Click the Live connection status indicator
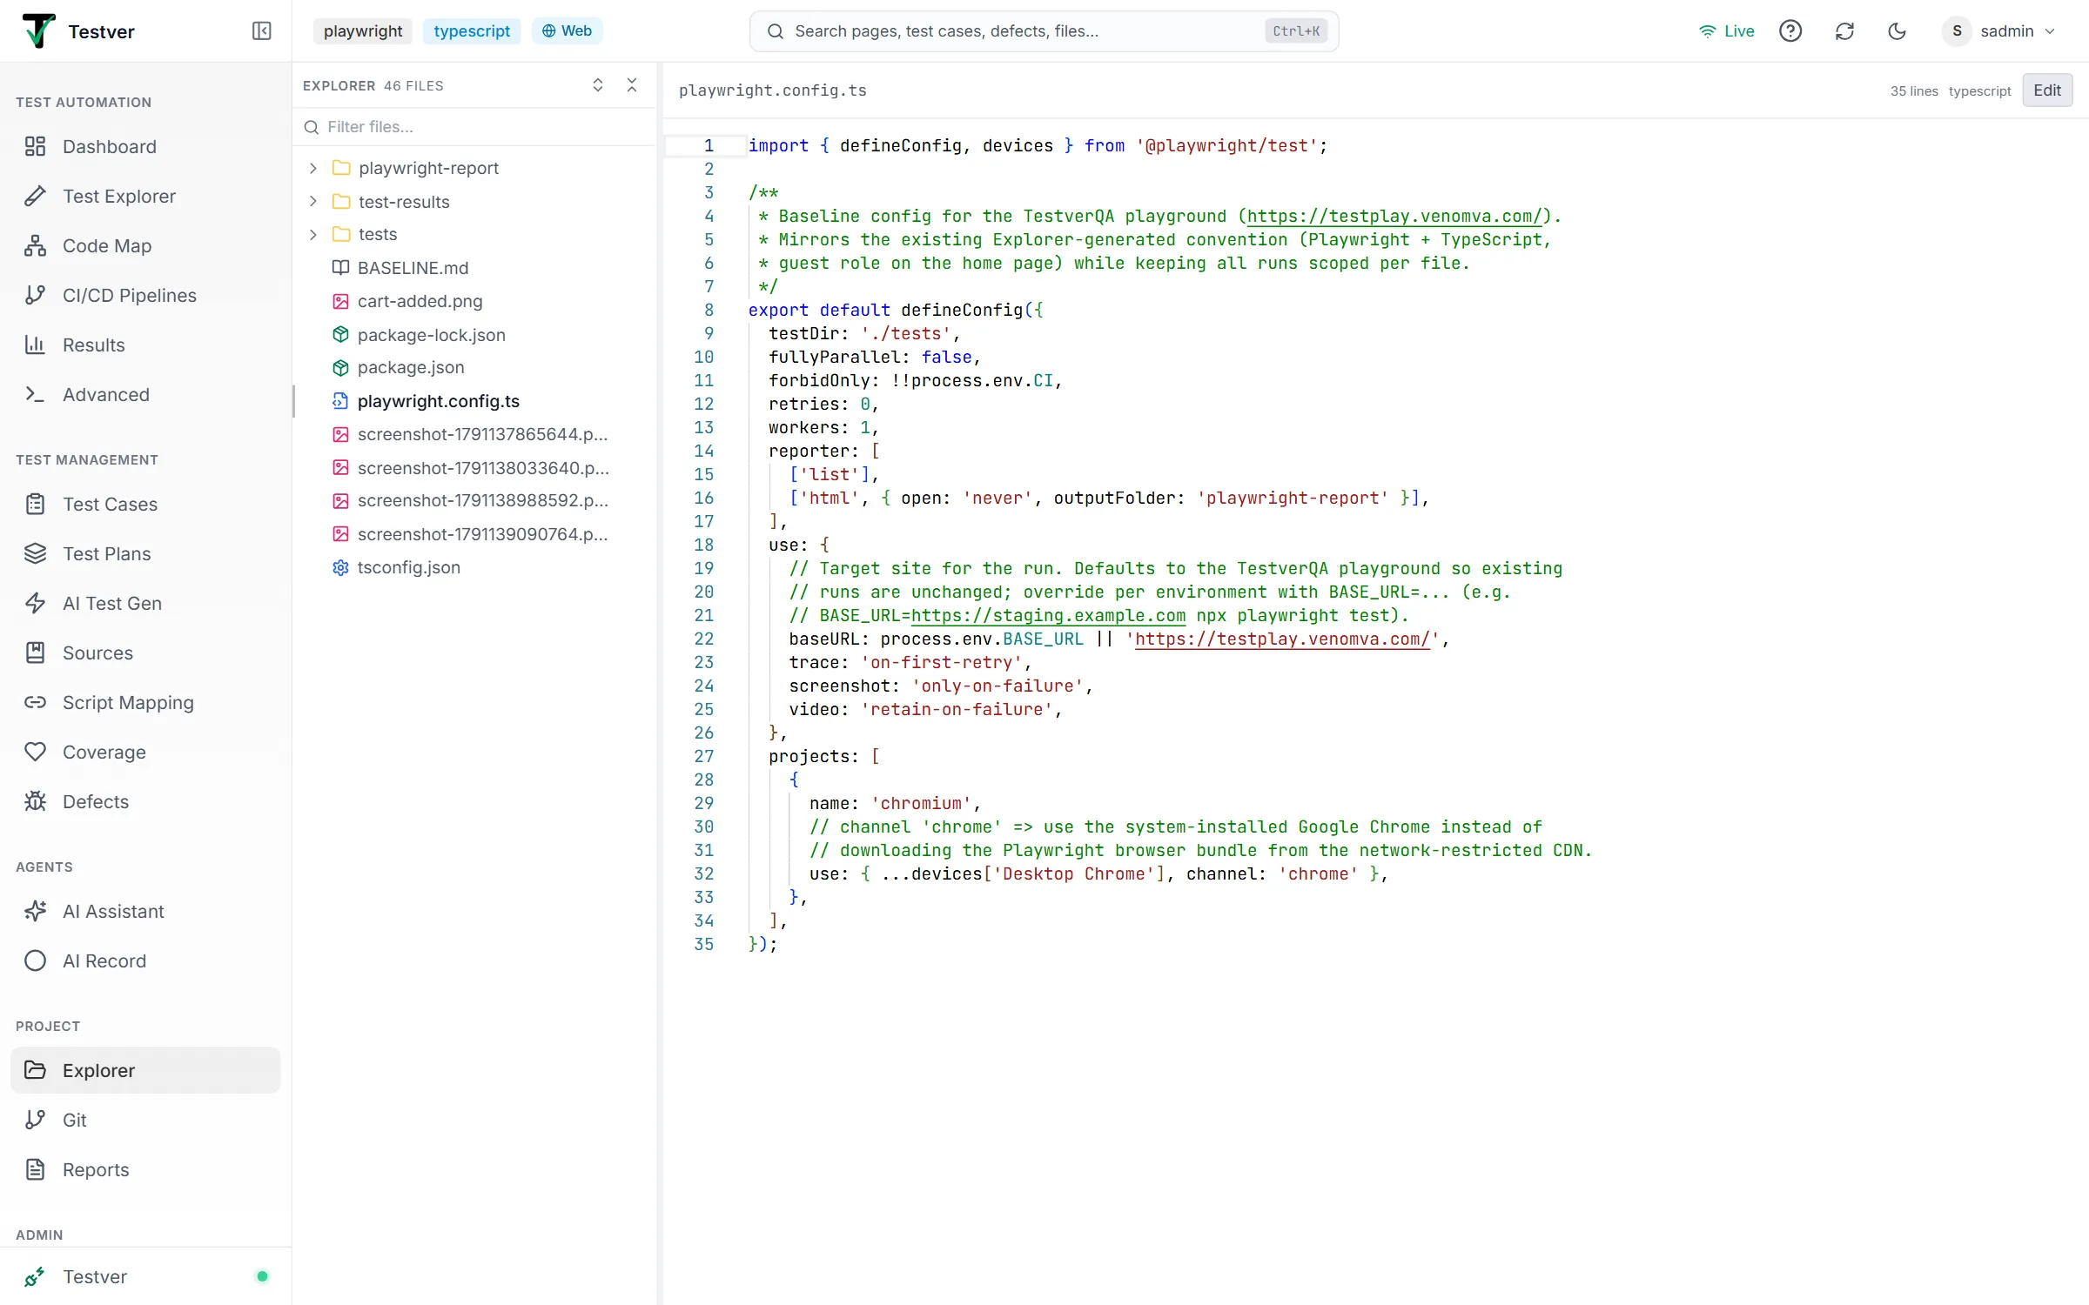 pos(1726,31)
